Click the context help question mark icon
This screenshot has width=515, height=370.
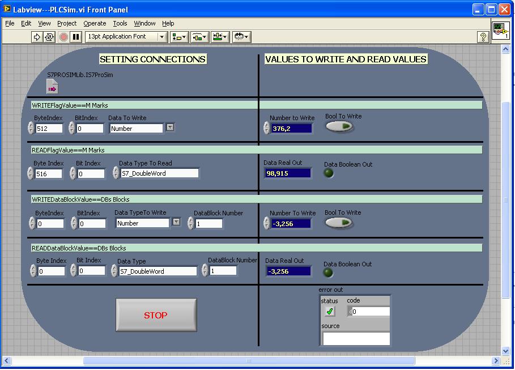pyautogui.click(x=483, y=37)
